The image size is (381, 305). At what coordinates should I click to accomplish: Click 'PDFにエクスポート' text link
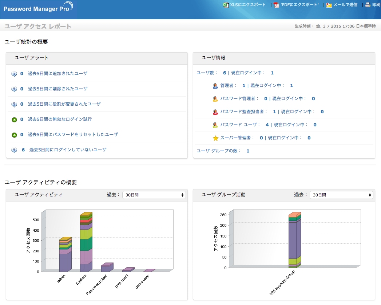(299, 5)
